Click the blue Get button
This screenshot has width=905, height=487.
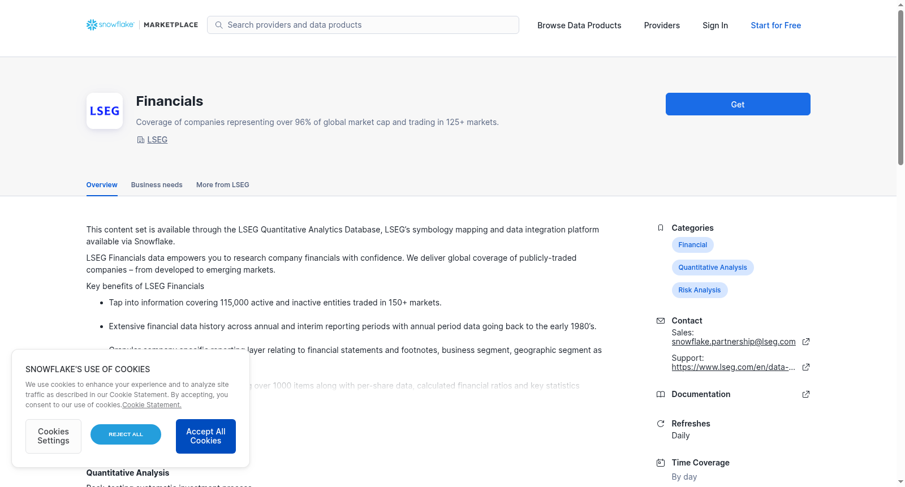pyautogui.click(x=738, y=104)
